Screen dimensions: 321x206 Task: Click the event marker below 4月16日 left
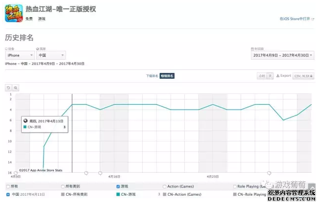100,173
